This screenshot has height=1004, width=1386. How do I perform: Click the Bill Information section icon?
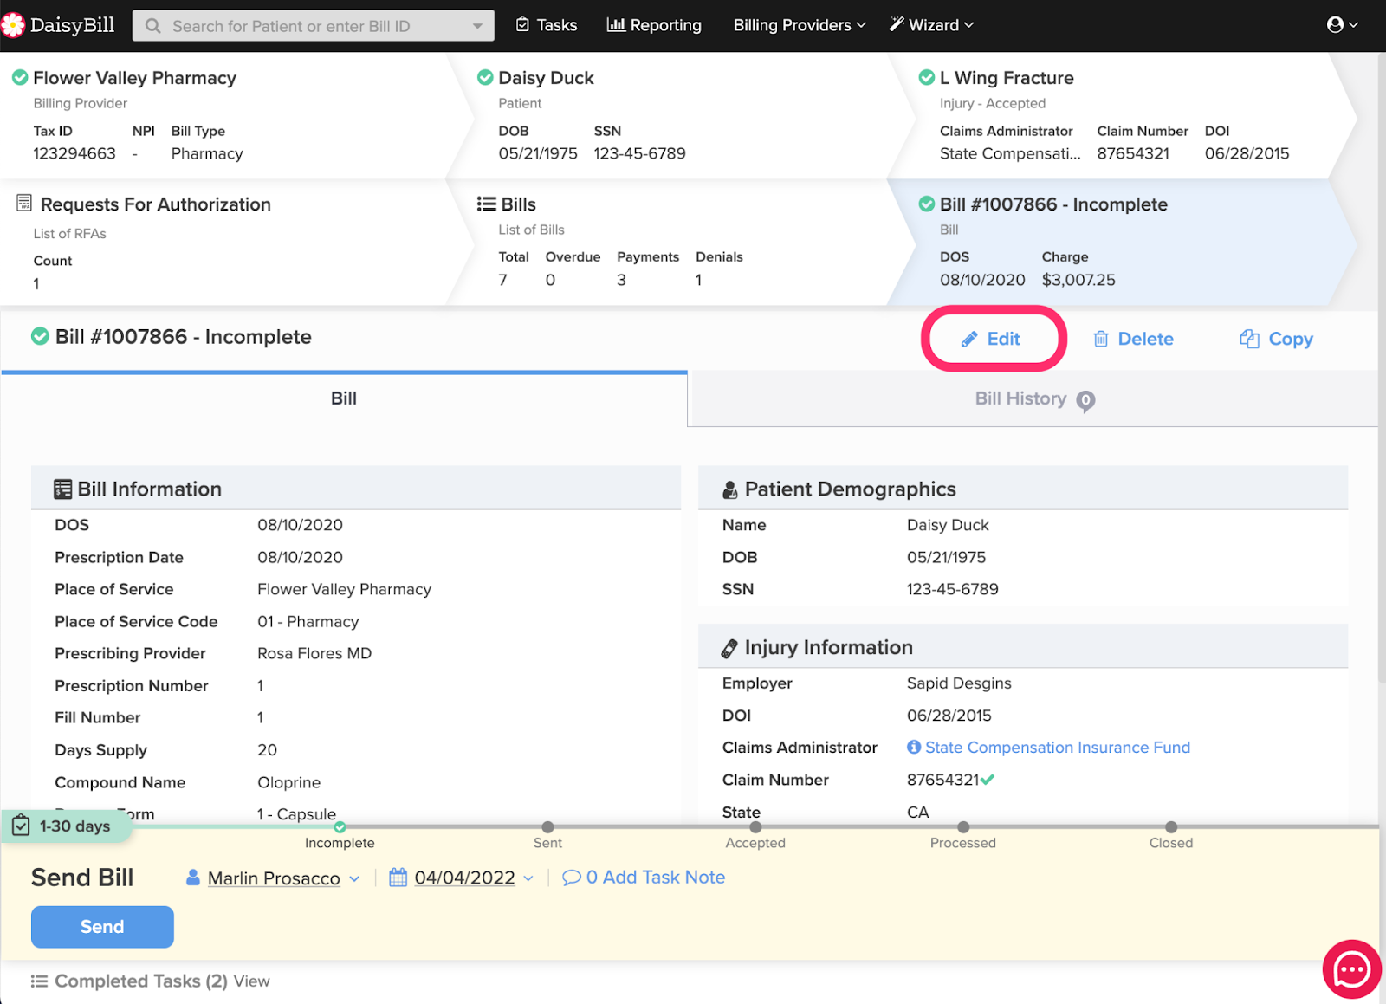[x=62, y=489]
